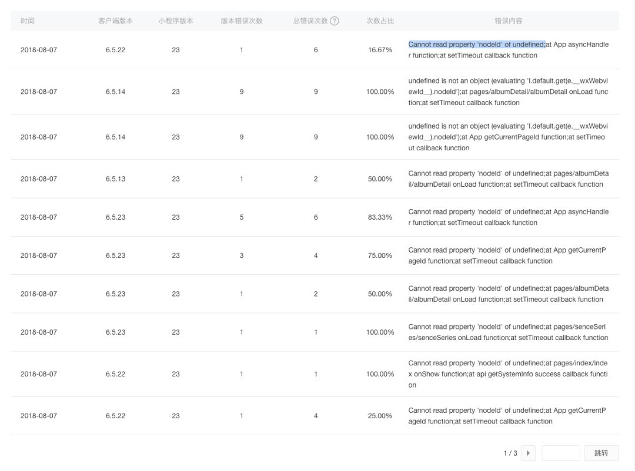Click client version 6.5.13 cell
The image size is (635, 471).
(115, 179)
